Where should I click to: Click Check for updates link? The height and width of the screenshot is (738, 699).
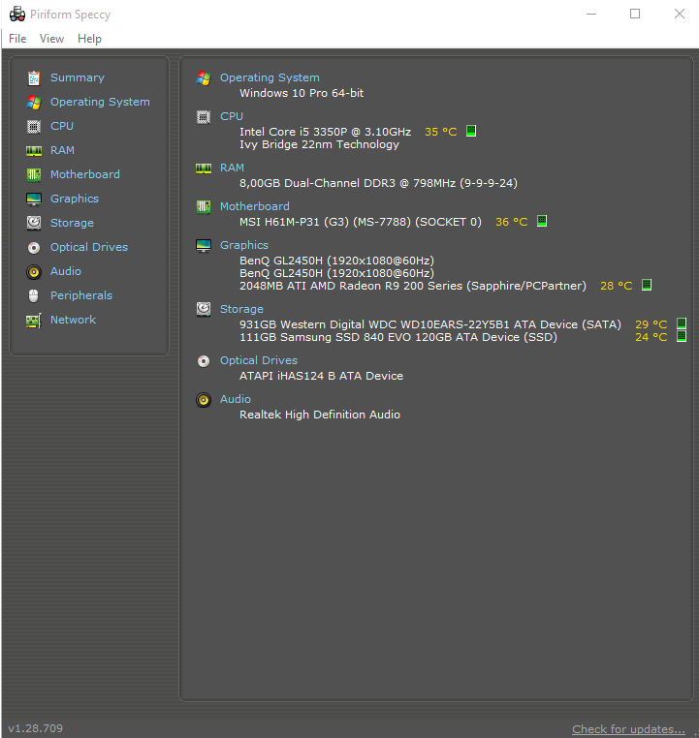[628, 729]
